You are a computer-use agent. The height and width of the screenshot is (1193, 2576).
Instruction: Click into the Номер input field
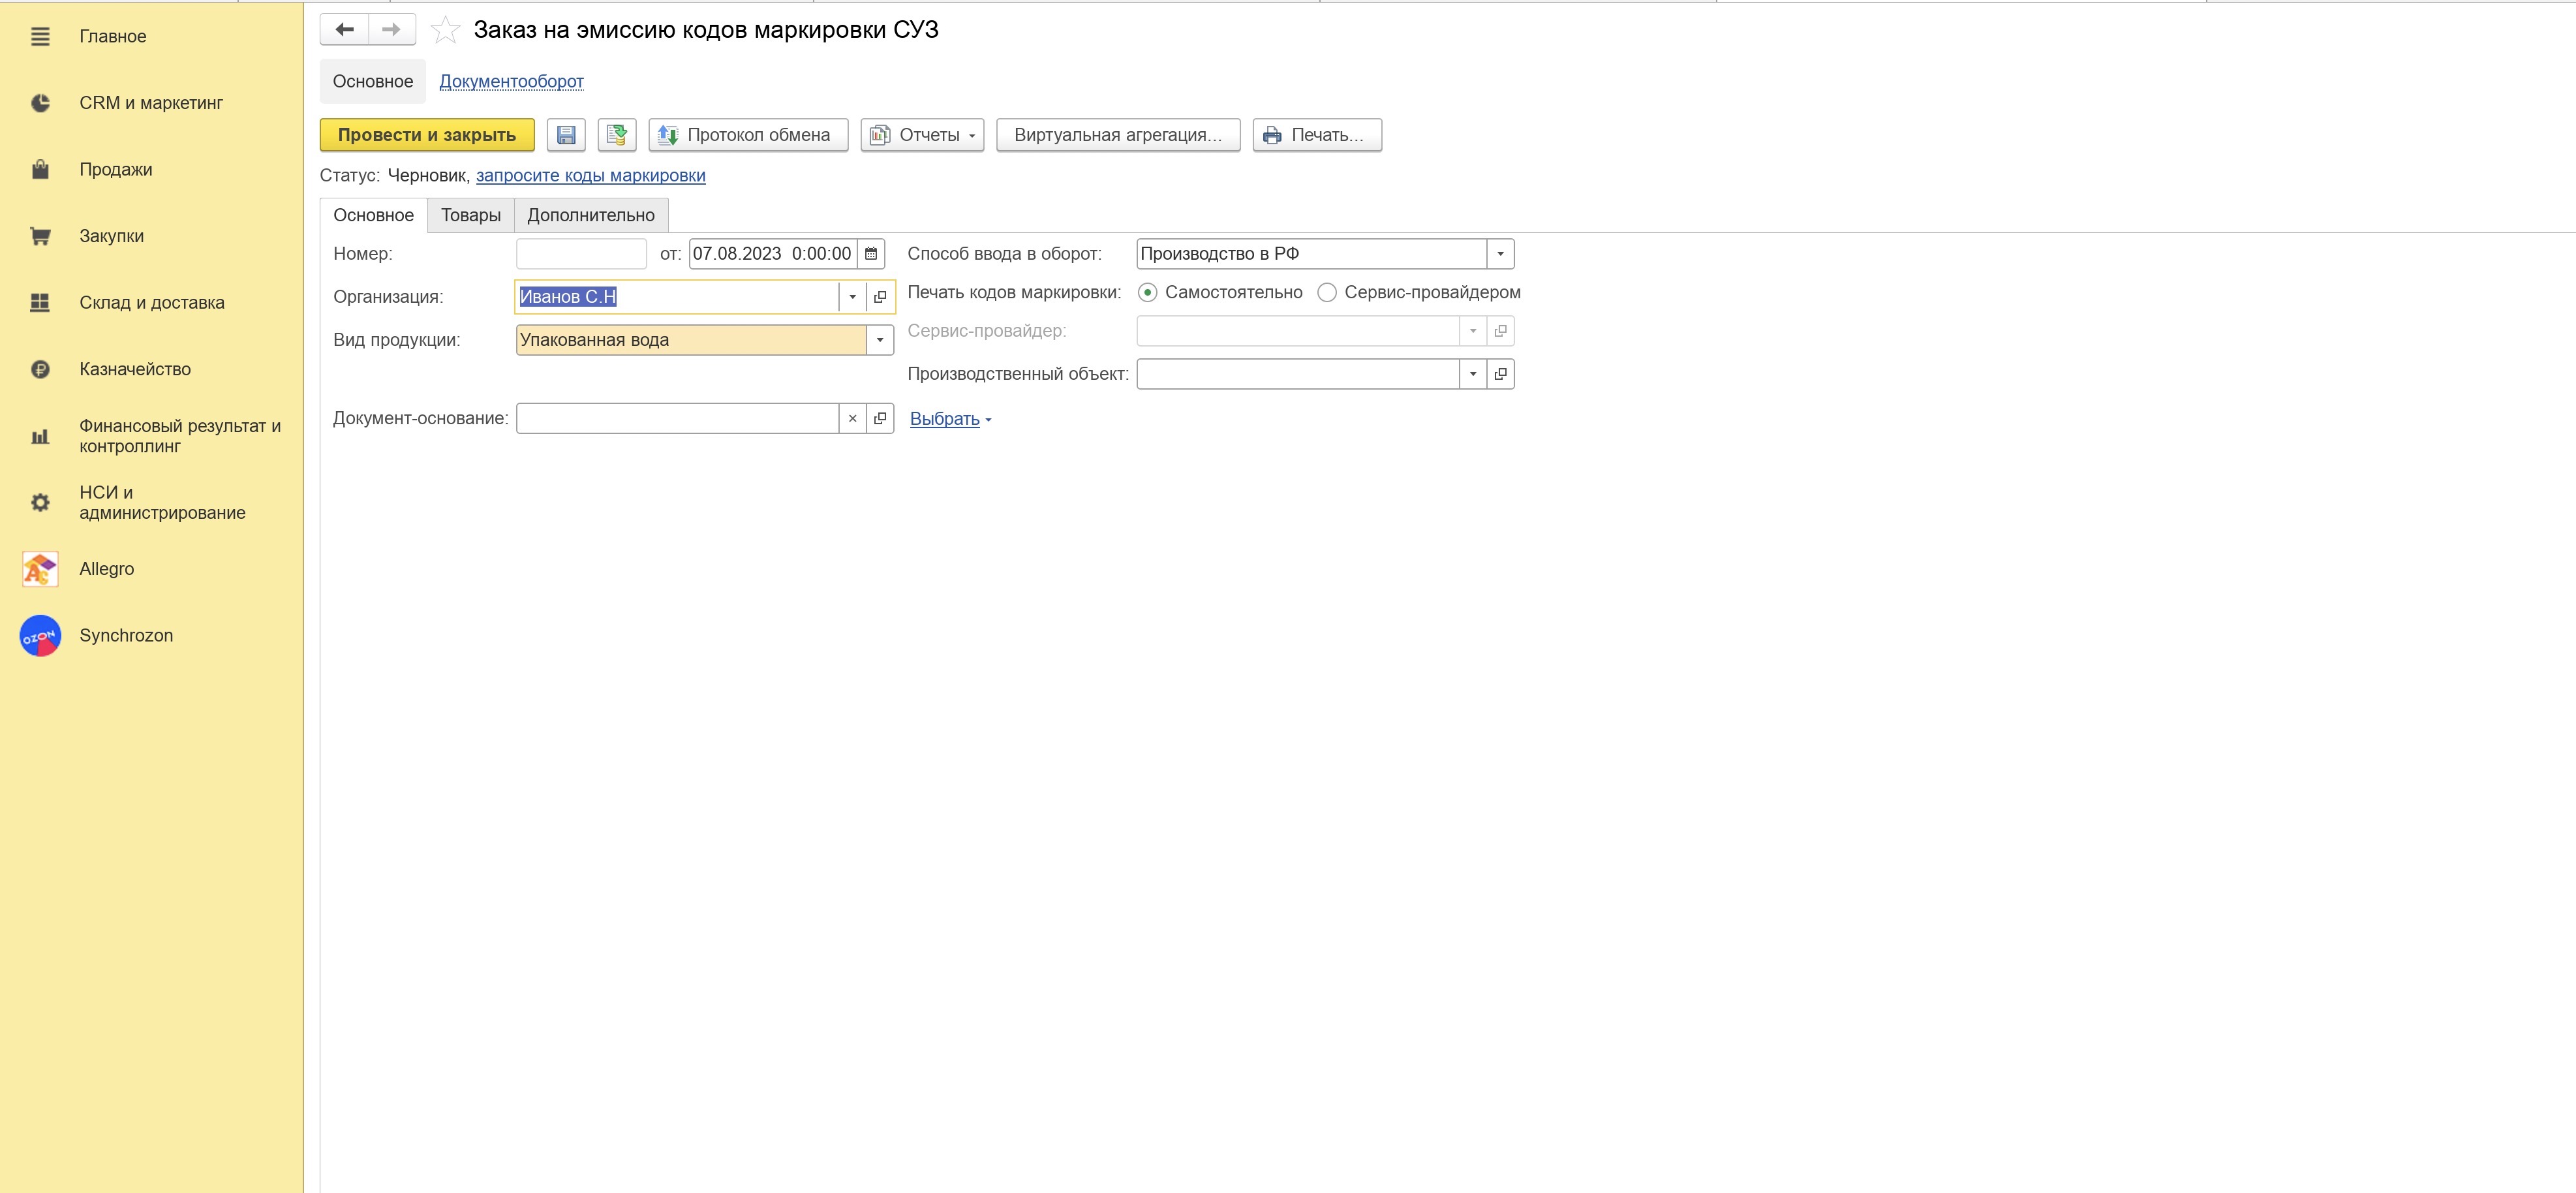(x=581, y=254)
